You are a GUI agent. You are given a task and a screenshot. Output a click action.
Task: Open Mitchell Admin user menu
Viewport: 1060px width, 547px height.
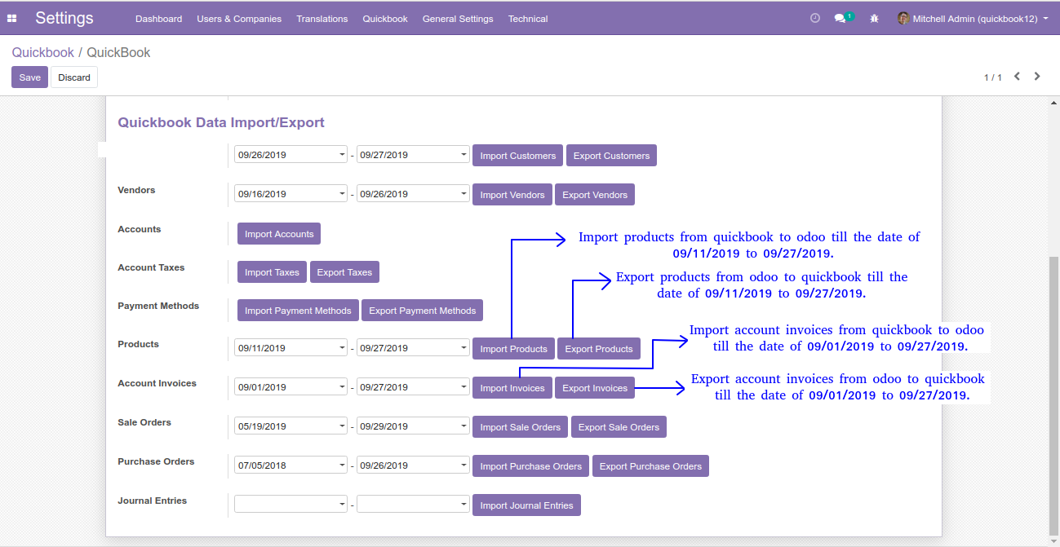tap(973, 18)
